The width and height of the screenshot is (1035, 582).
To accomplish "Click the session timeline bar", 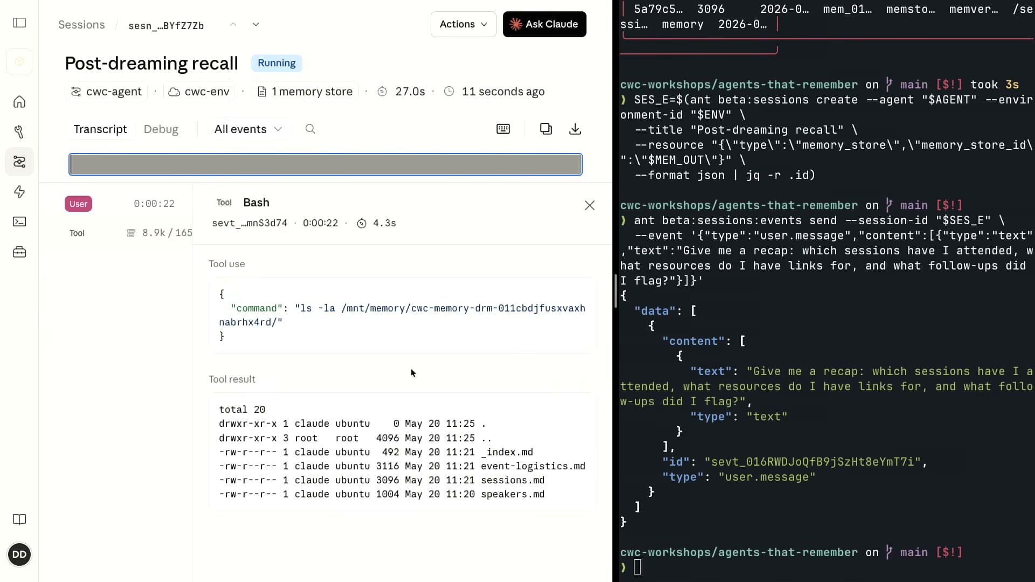I will click(326, 164).
